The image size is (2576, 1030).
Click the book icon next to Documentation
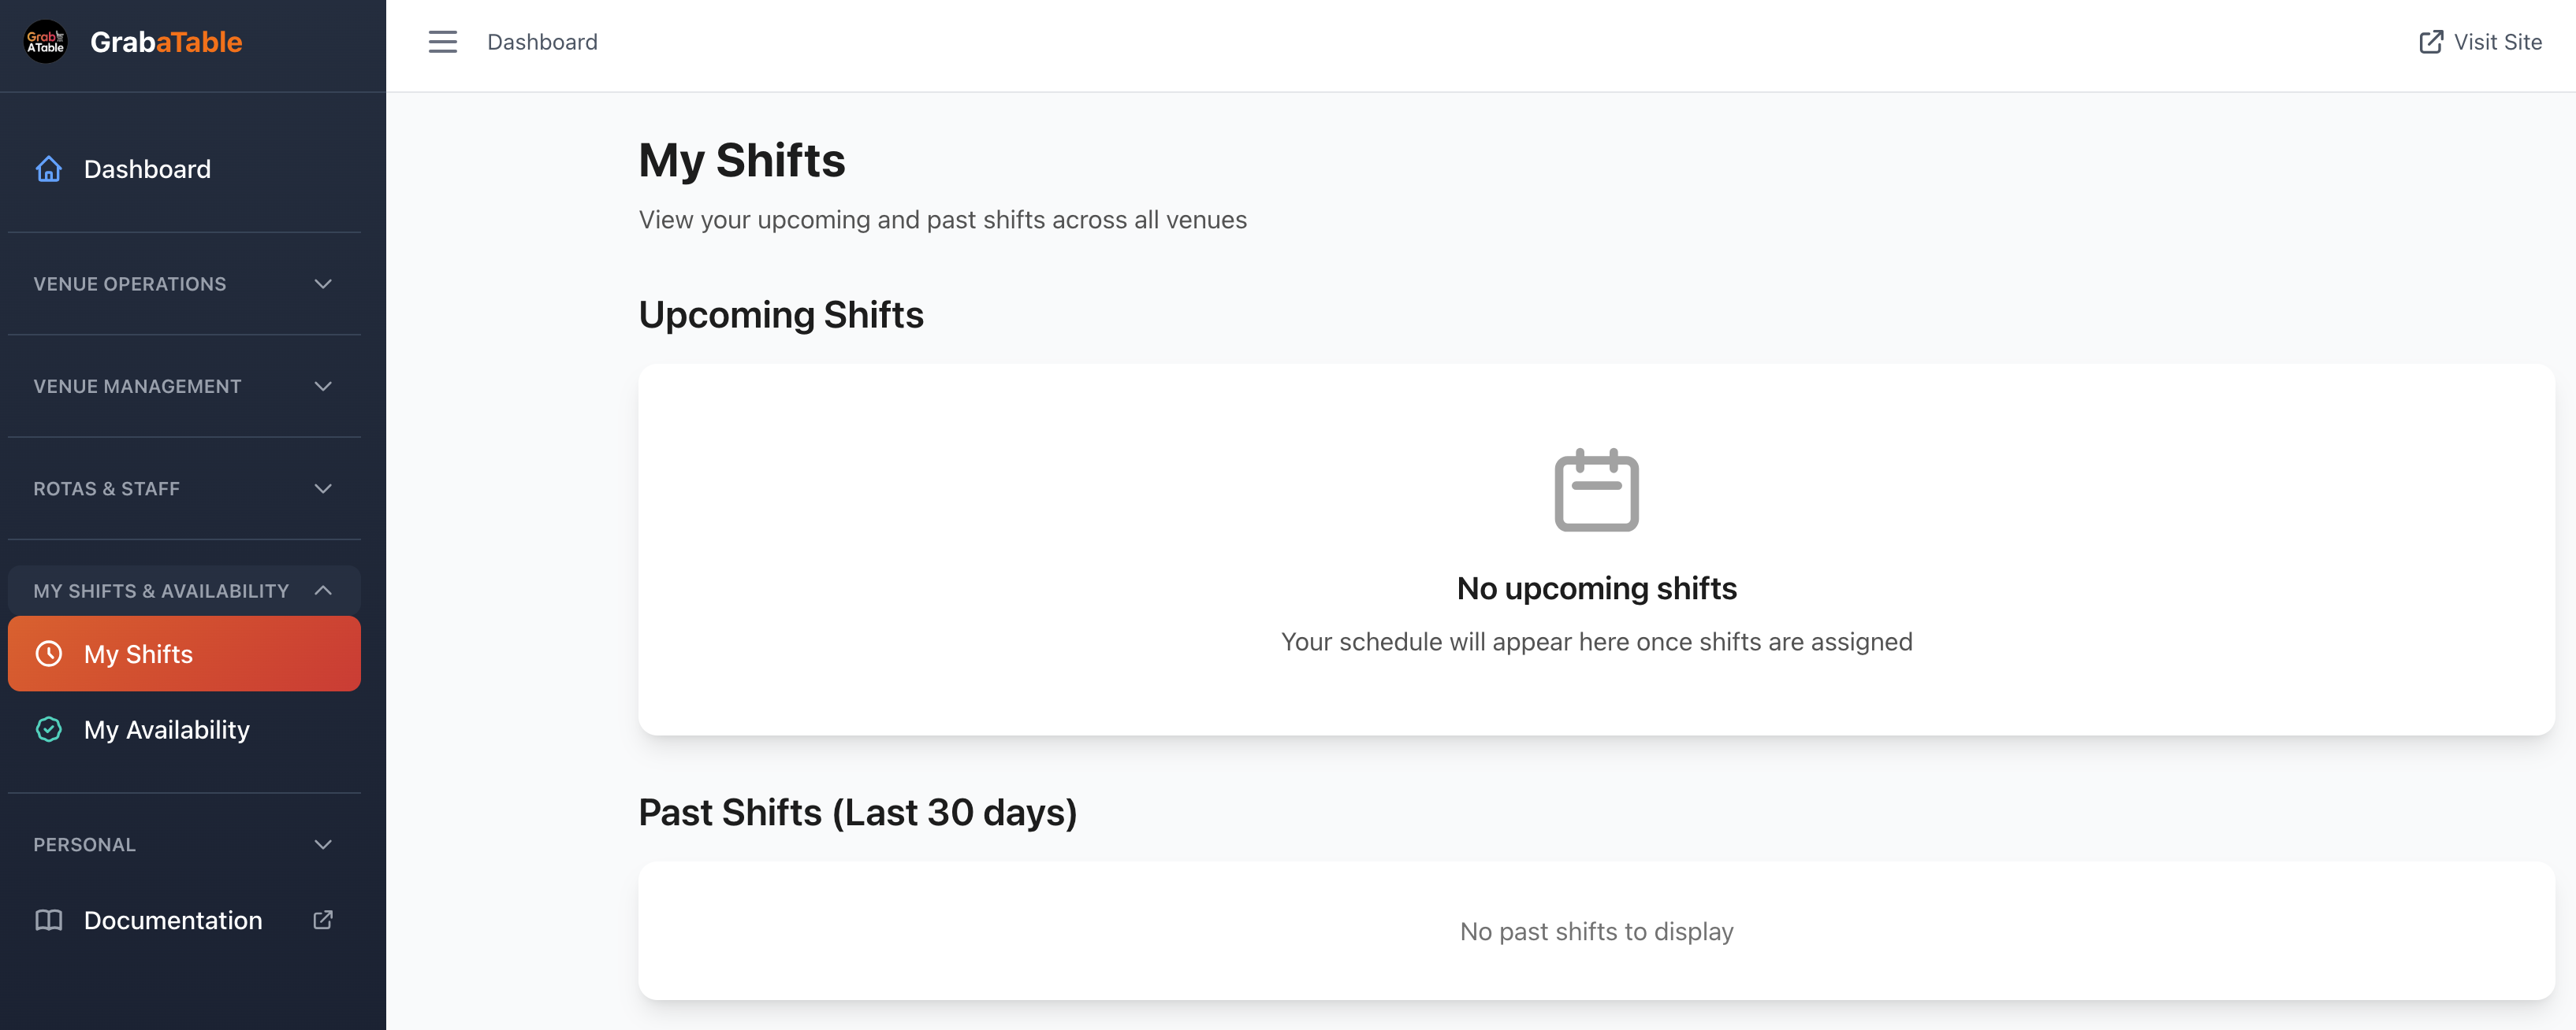point(49,920)
